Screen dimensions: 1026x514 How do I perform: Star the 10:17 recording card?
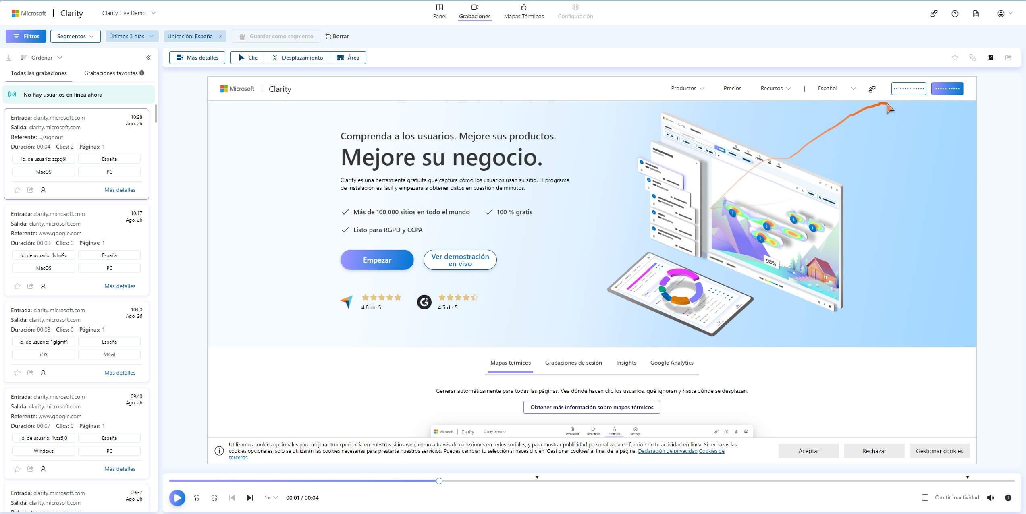point(17,286)
